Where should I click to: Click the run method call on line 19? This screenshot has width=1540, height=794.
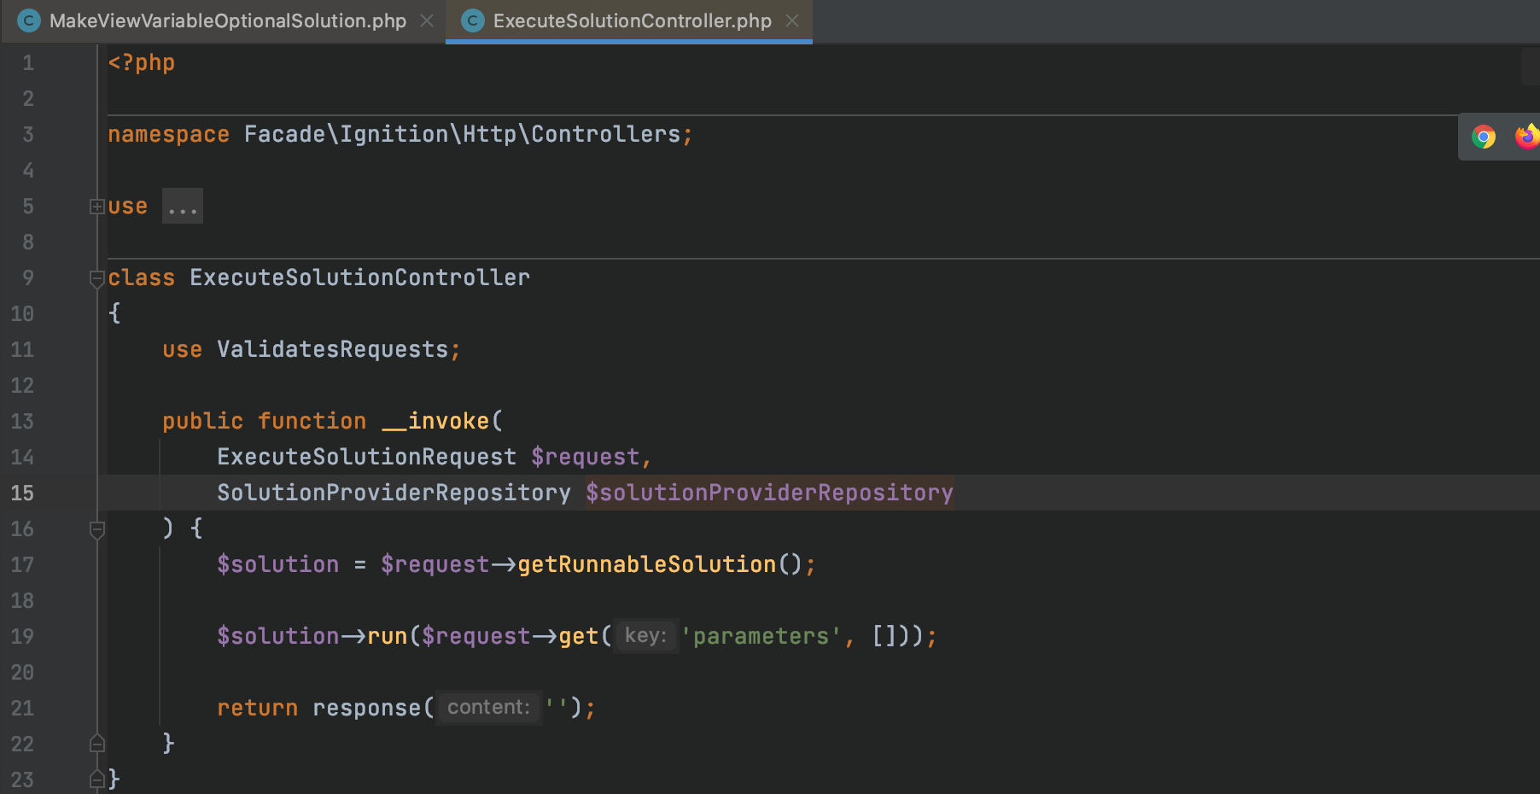[x=387, y=637]
